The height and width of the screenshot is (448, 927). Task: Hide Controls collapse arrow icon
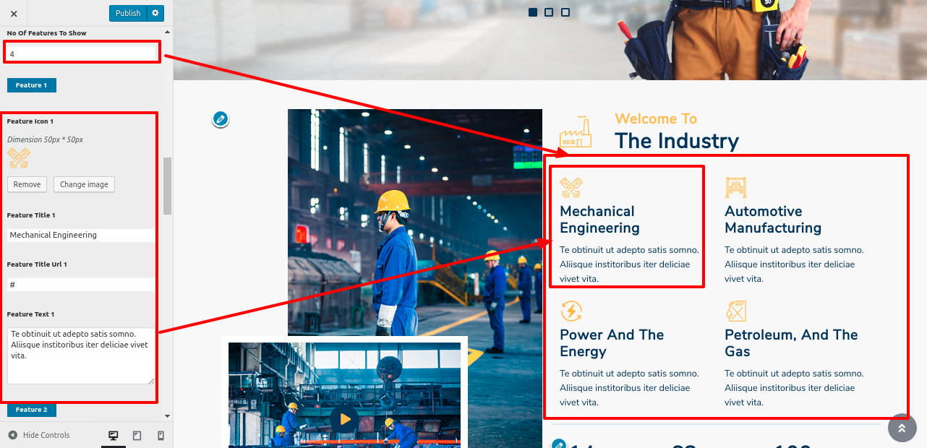pyautogui.click(x=12, y=435)
